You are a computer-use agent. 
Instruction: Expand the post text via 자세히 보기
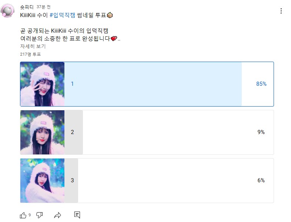pos(33,46)
